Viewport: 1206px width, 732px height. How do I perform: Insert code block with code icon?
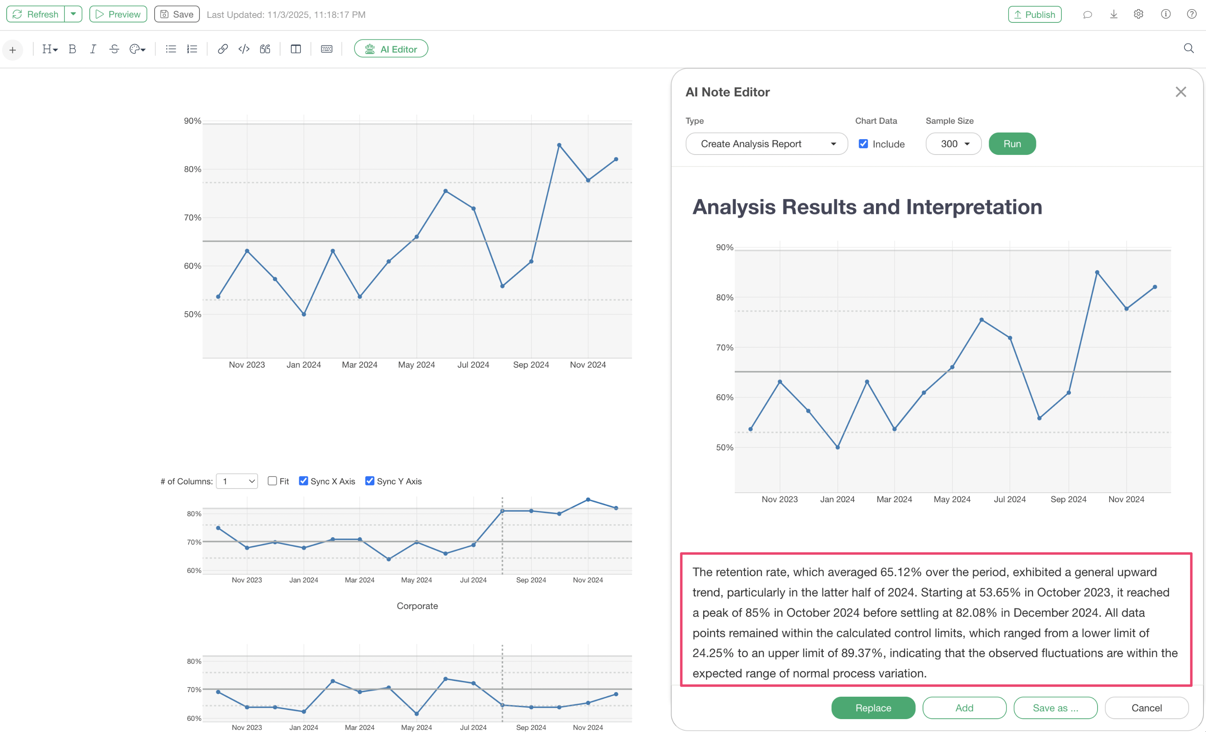(x=244, y=49)
